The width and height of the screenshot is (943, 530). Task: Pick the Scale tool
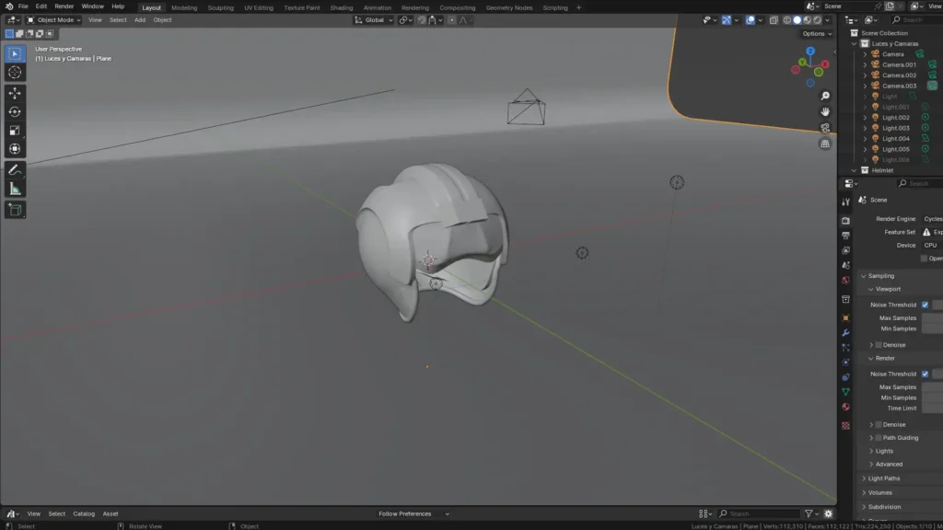(x=15, y=130)
